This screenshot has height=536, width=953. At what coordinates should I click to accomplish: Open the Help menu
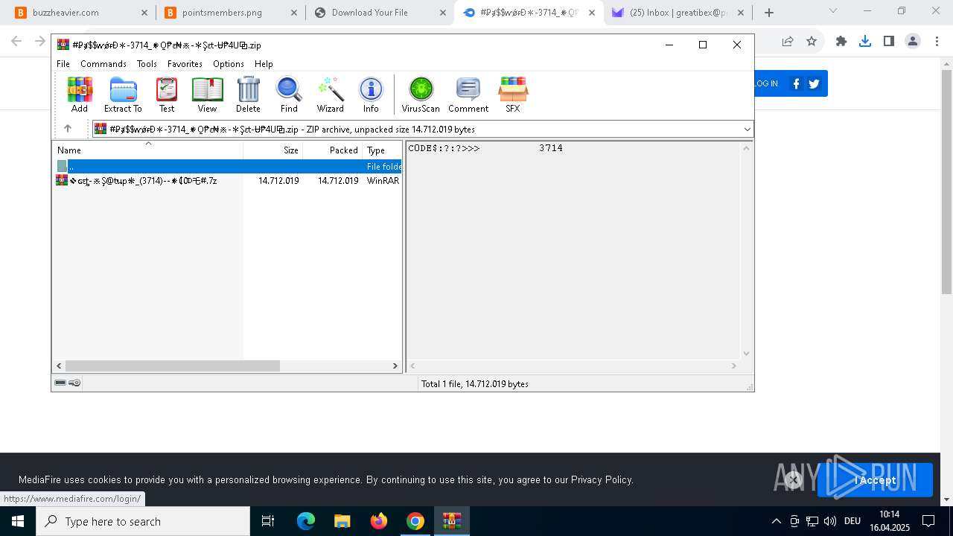[x=264, y=64]
